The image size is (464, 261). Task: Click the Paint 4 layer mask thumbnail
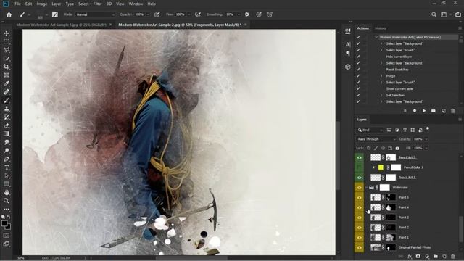(391, 207)
